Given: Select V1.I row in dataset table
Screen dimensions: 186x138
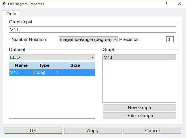Looking at the screenshot, I should 52,72.
